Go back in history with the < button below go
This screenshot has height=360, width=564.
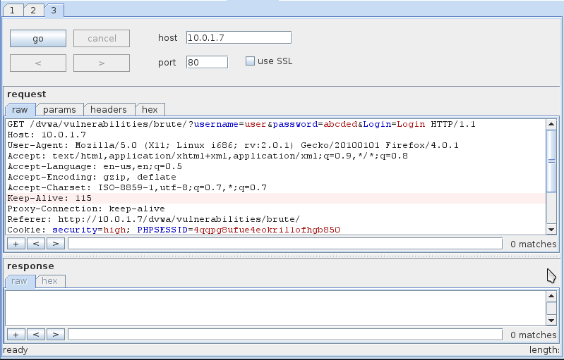point(38,63)
